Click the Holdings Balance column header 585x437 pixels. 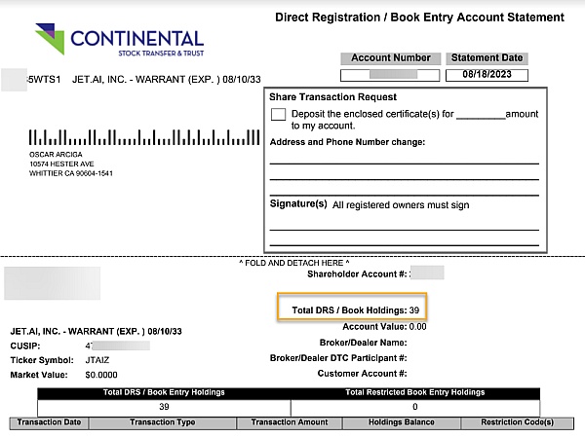click(402, 422)
